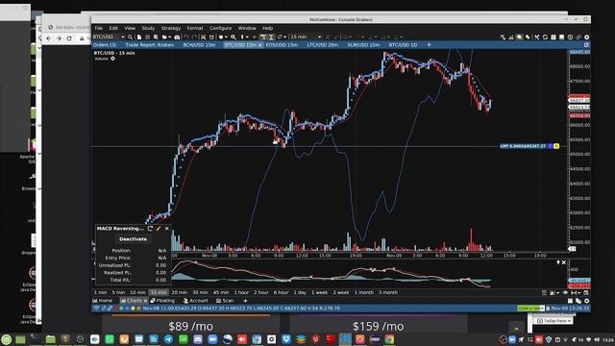Open the File menu
This screenshot has height=346, width=615.
coord(98,28)
